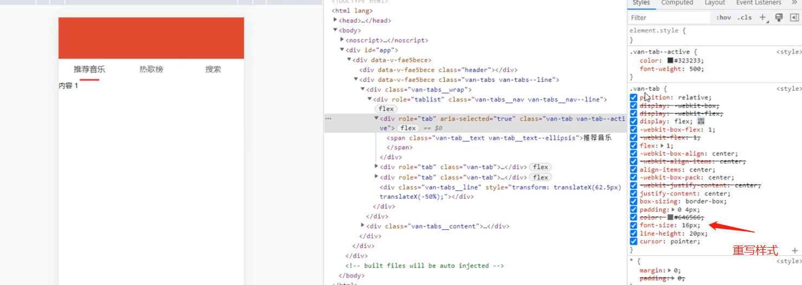Expand padding shorthand triangle in .van-tab

(x=674, y=209)
